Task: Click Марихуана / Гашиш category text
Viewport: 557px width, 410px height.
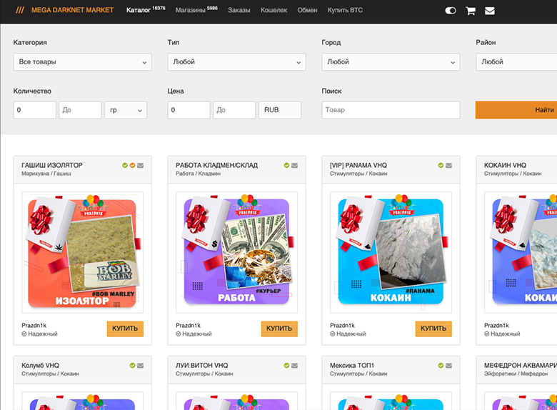Action: coord(46,174)
